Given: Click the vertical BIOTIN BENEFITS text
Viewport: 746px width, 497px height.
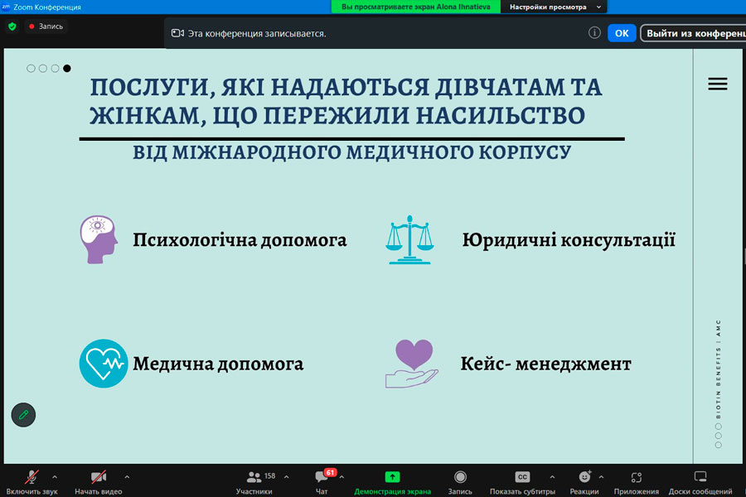Looking at the screenshot, I should [719, 369].
